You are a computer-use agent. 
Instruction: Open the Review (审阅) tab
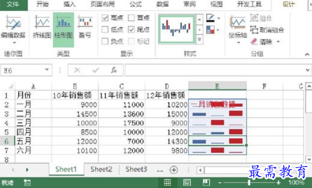click(x=189, y=4)
